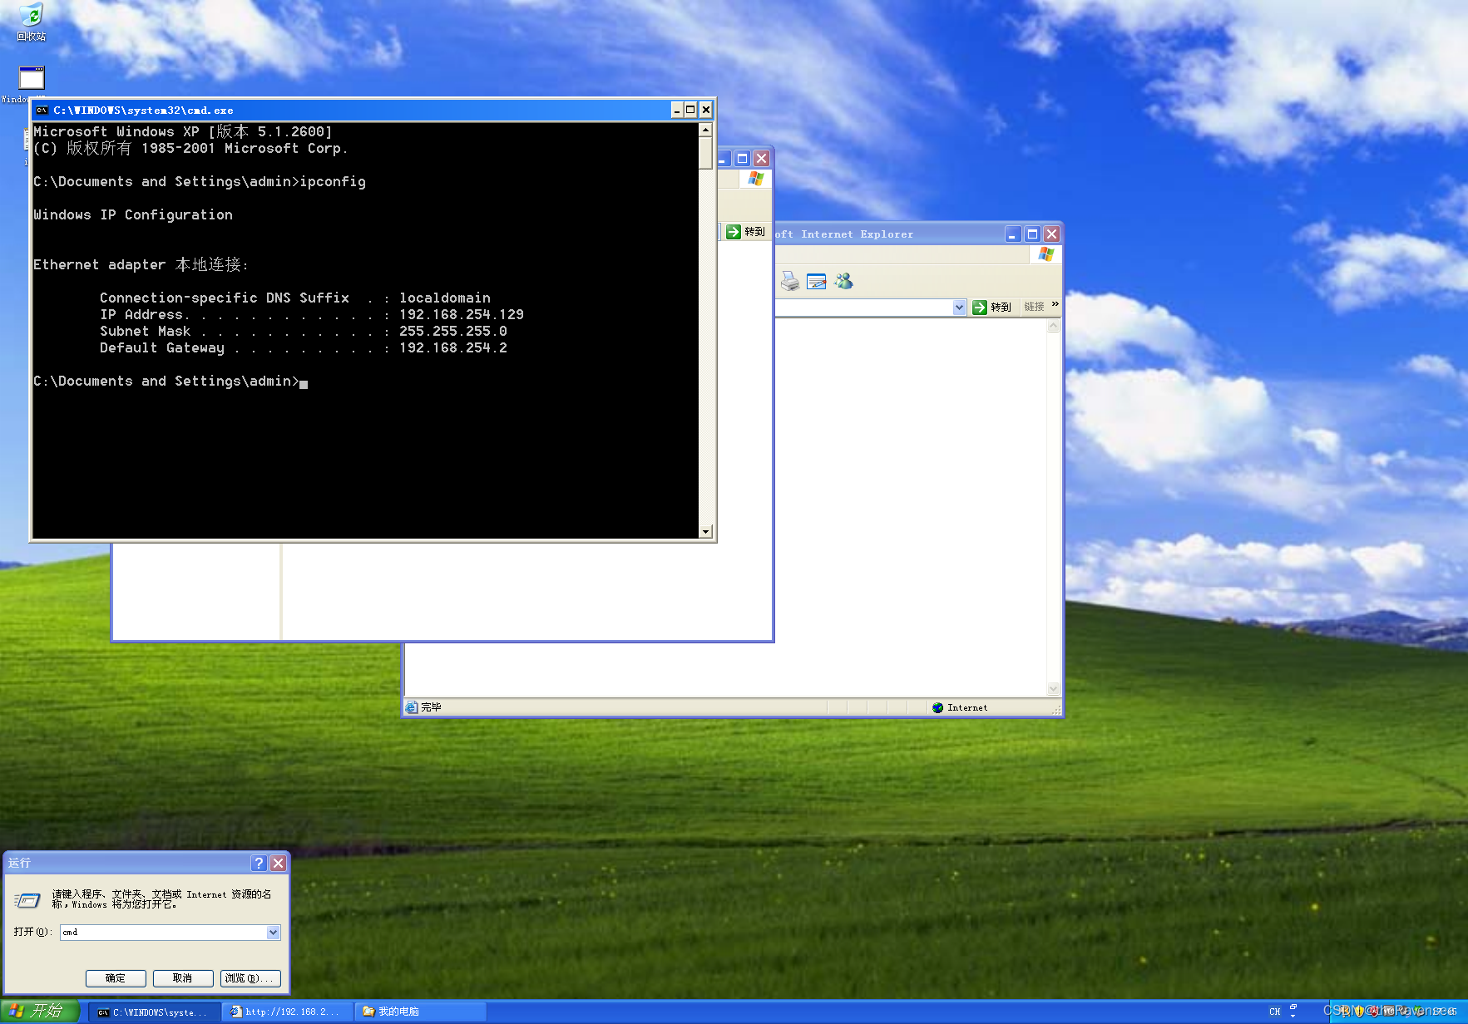Click the IP Address 192.168.254.129 text
The height and width of the screenshot is (1024, 1468).
tap(462, 314)
